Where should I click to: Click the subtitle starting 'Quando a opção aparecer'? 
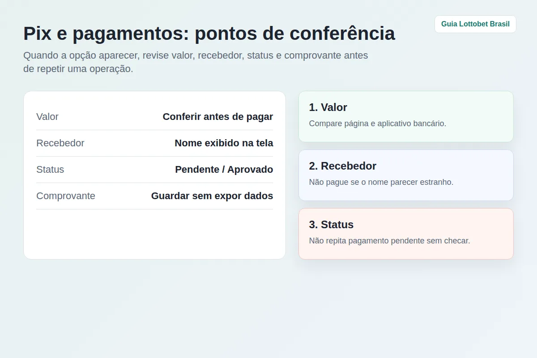pyautogui.click(x=196, y=62)
